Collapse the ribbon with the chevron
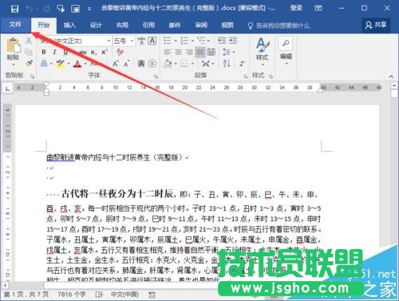Screen dimensions: 399x301 click(391, 77)
